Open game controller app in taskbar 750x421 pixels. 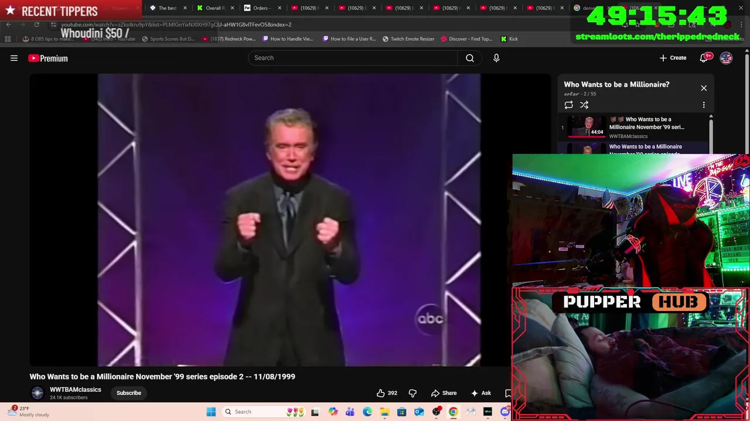point(471,412)
